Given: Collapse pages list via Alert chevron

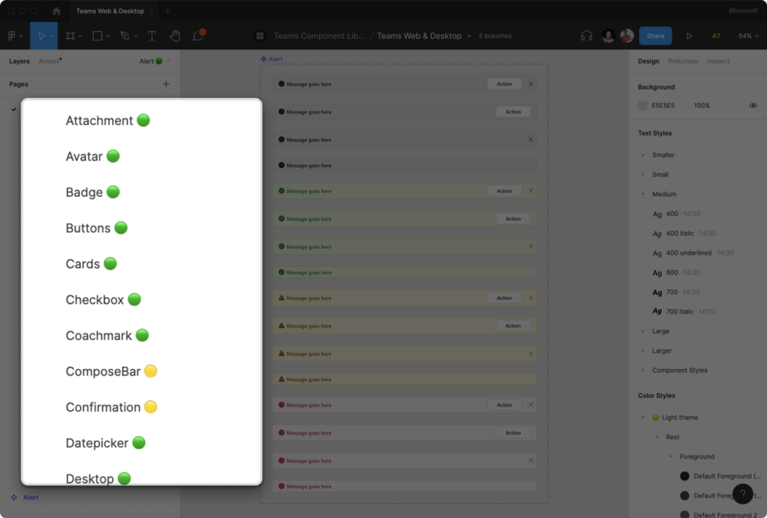Looking at the screenshot, I should pos(168,61).
